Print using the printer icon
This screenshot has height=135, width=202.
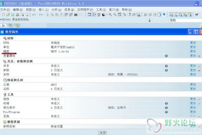pyautogui.click(x=17, y=15)
